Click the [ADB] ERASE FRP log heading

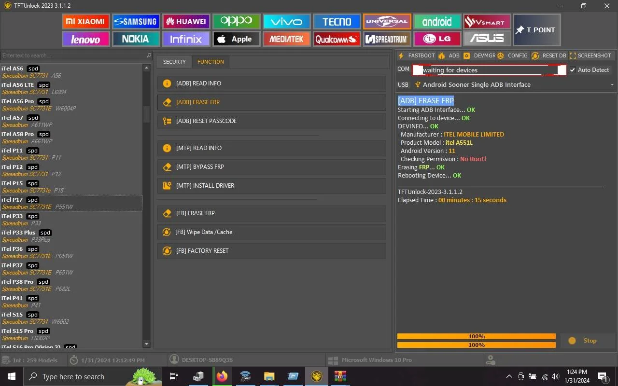pos(425,101)
